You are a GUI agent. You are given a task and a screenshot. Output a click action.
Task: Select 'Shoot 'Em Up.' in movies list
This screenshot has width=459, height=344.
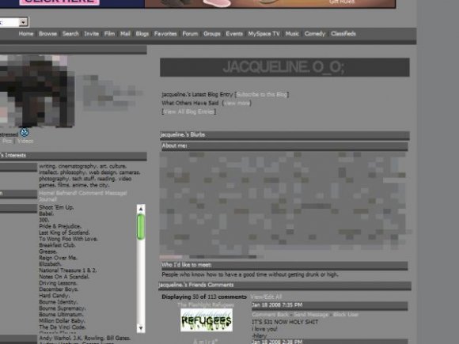[x=56, y=207]
